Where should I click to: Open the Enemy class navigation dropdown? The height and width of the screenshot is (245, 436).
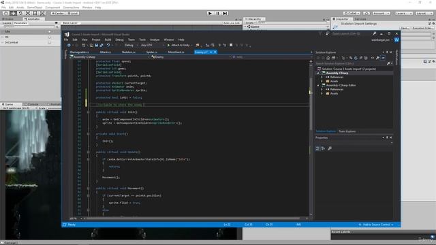[x=191, y=57]
